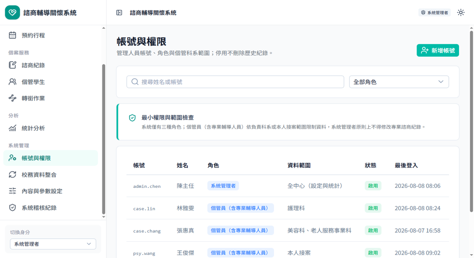Click the 新增帳號 button

click(x=438, y=50)
